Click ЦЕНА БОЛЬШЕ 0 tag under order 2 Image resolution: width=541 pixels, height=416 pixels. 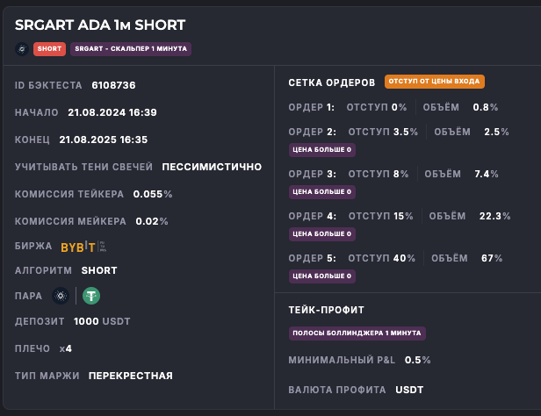322,150
